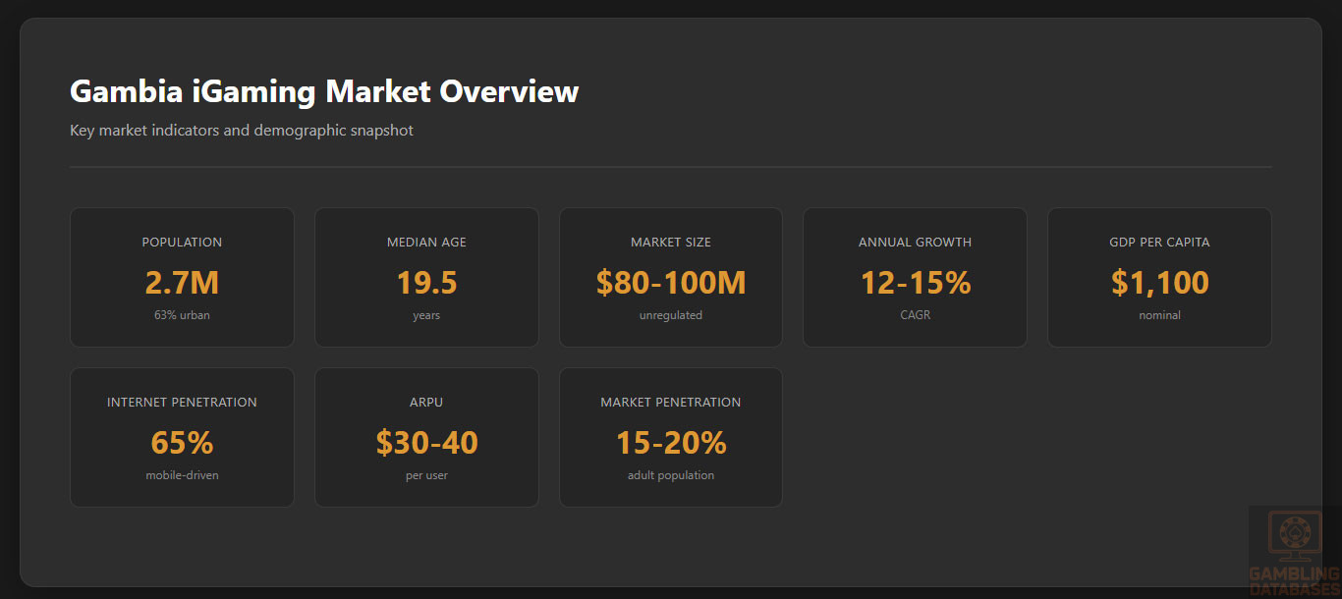
Task: Click the Annual Growth card label
Action: tap(915, 243)
